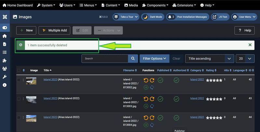The width and height of the screenshot is (260, 132).
Task: Click the magnifier search button
Action: (x=133, y=59)
